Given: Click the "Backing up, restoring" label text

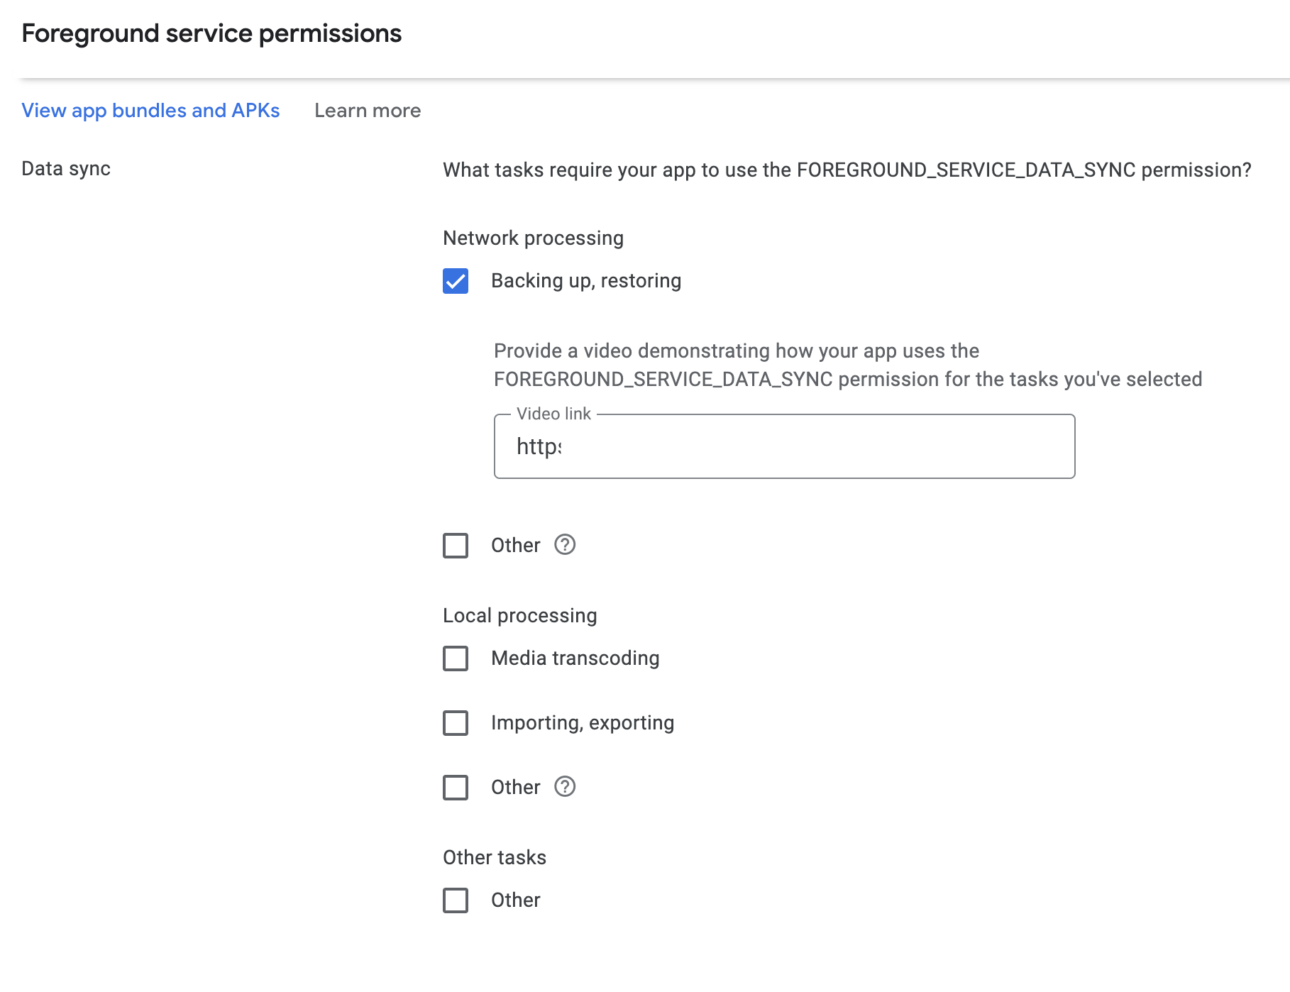Looking at the screenshot, I should click(x=586, y=281).
